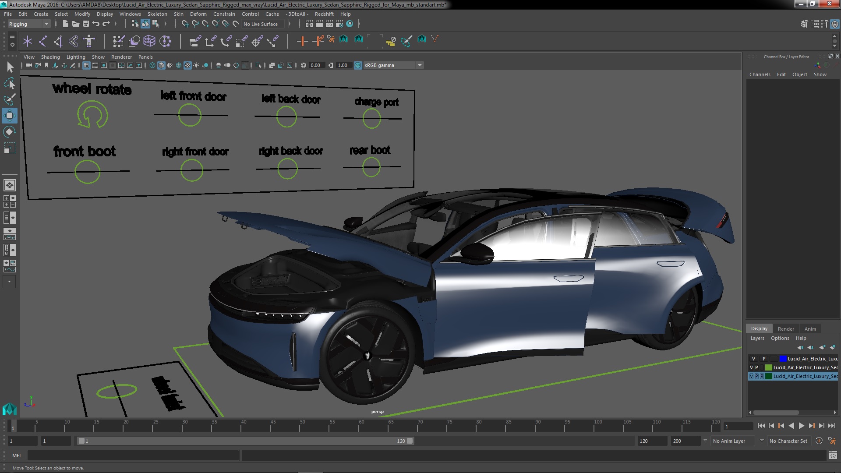841x473 pixels.
Task: Click the current frame field in time slider
Action: click(x=738, y=426)
